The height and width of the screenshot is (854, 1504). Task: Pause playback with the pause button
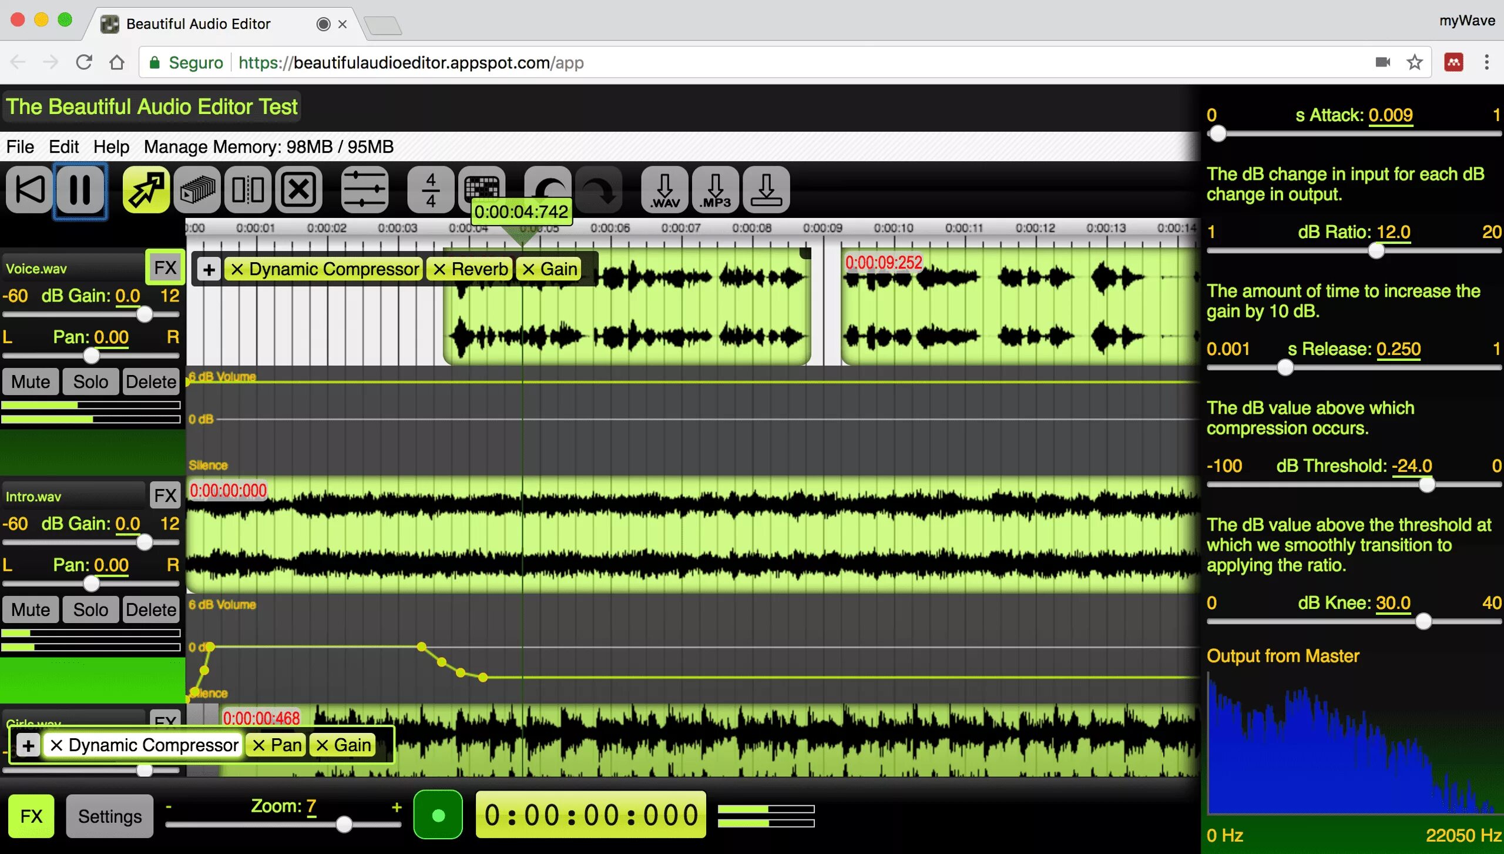(80, 190)
